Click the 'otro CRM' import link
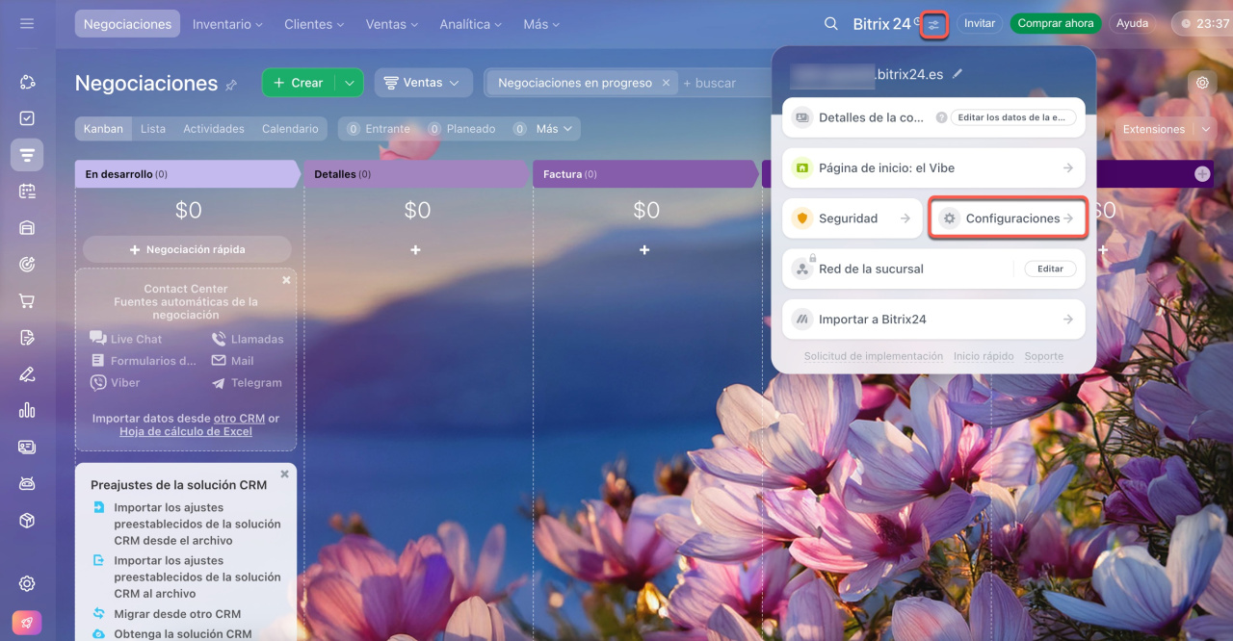The height and width of the screenshot is (641, 1233). pos(239,419)
